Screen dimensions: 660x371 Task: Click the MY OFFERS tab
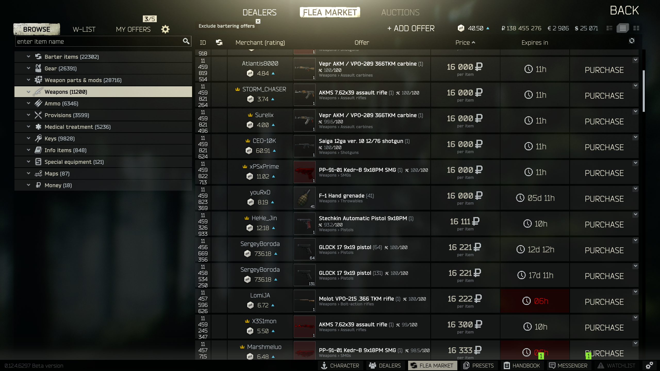(x=133, y=29)
